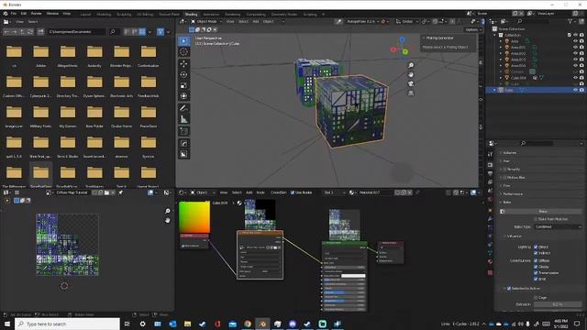Uncheck Direct lighting checkbox
The width and height of the screenshot is (587, 330).
tap(536, 247)
